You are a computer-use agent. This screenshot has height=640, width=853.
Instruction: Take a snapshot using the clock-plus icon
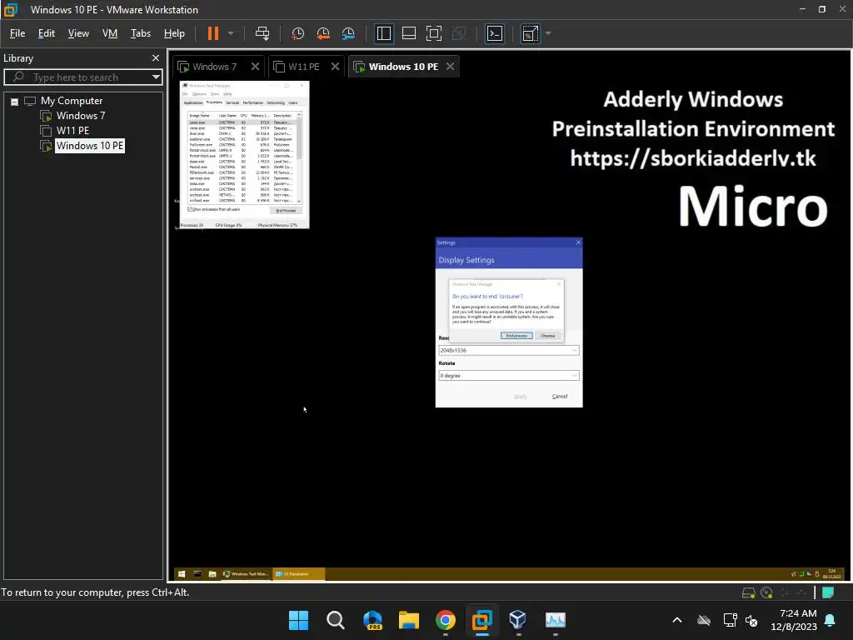pos(297,33)
